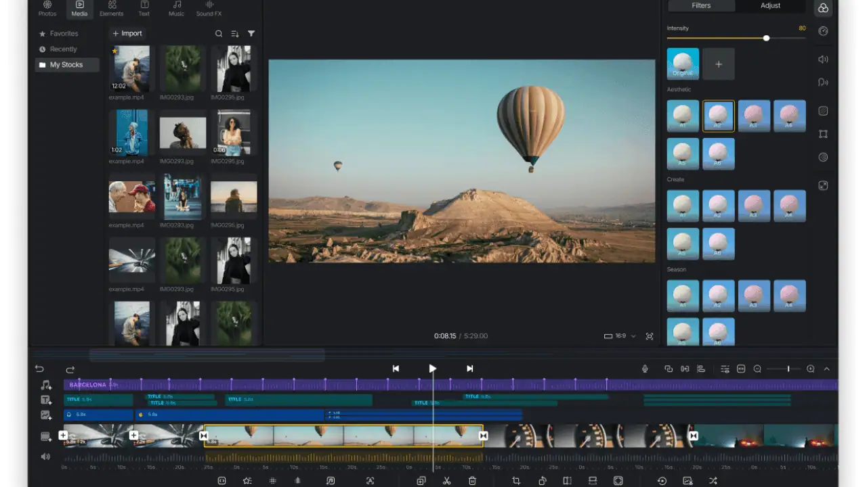Open the 16:9 aspect ratio dropdown
The image size is (867, 487).
coord(620,336)
